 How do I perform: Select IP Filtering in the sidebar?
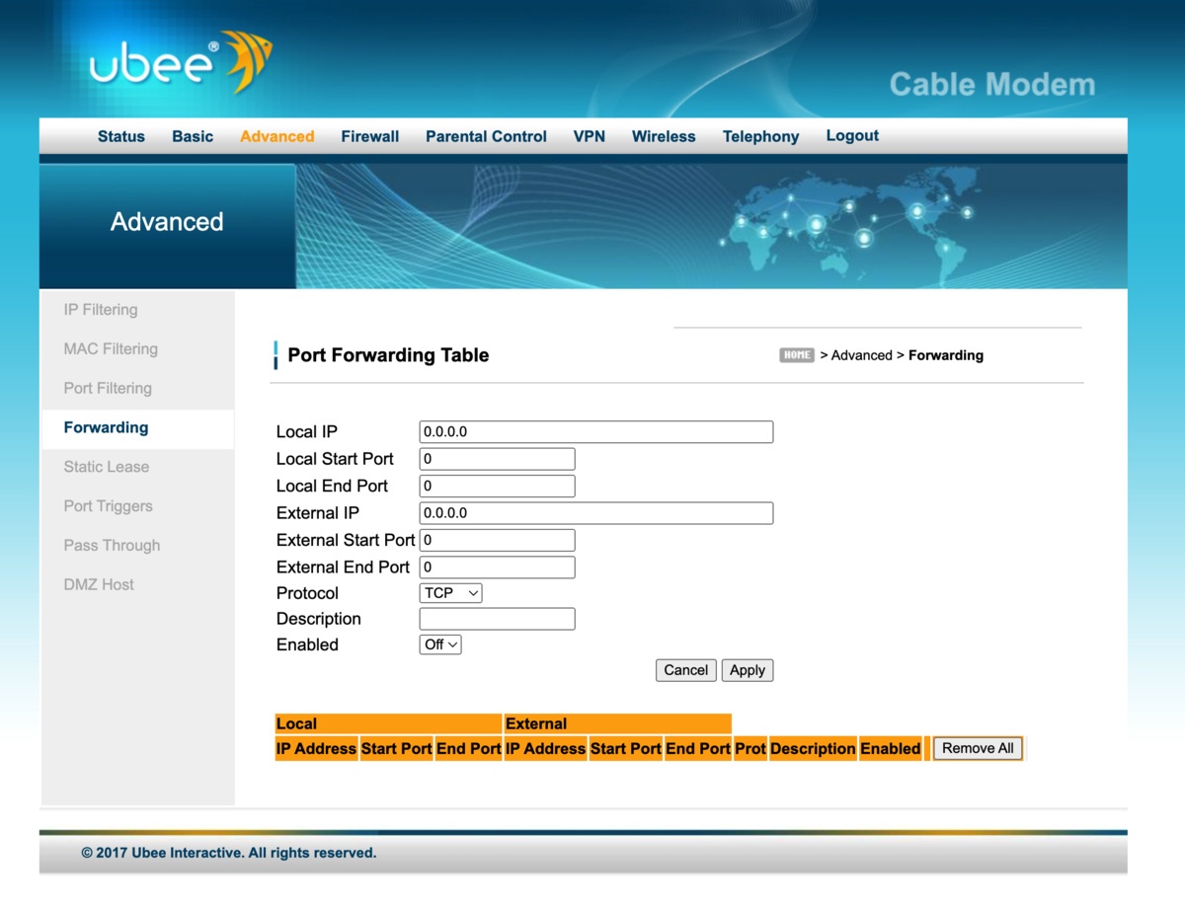click(100, 309)
